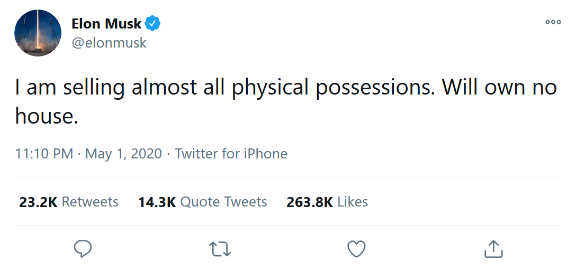The width and height of the screenshot is (576, 272).
Task: Click the Quote Tweets label
Action: tap(223, 202)
